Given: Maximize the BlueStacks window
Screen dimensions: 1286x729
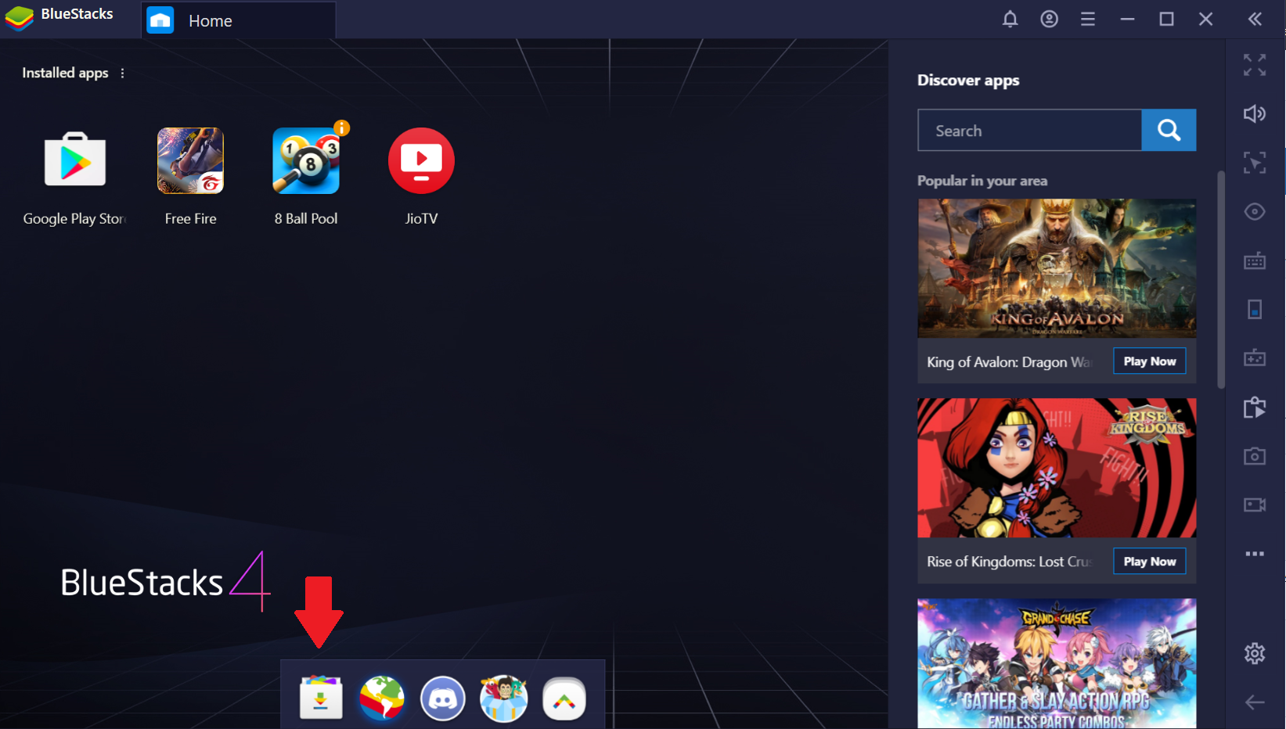Looking at the screenshot, I should [x=1166, y=20].
